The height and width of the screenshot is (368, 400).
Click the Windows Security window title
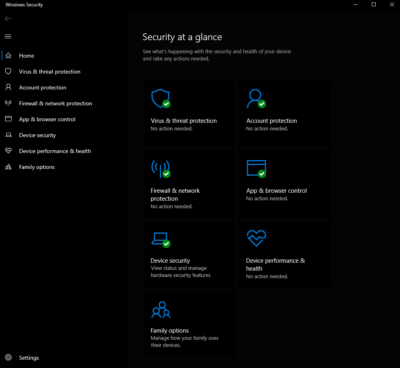[x=24, y=5]
